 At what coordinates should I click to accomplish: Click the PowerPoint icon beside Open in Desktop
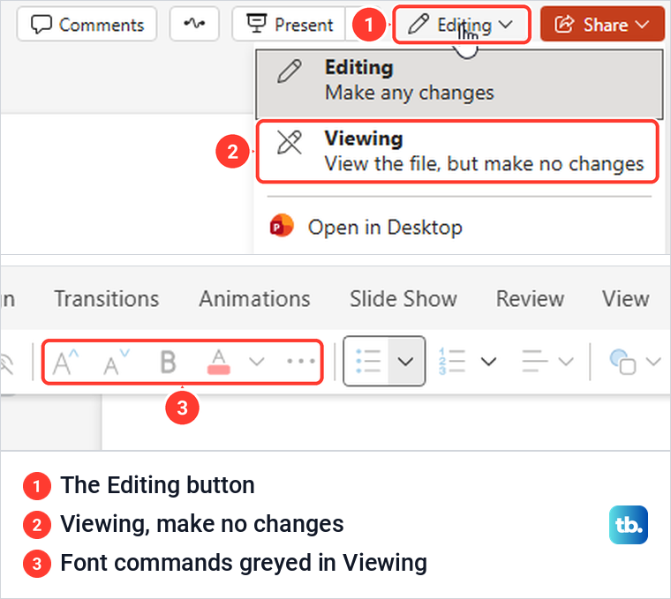click(x=282, y=226)
